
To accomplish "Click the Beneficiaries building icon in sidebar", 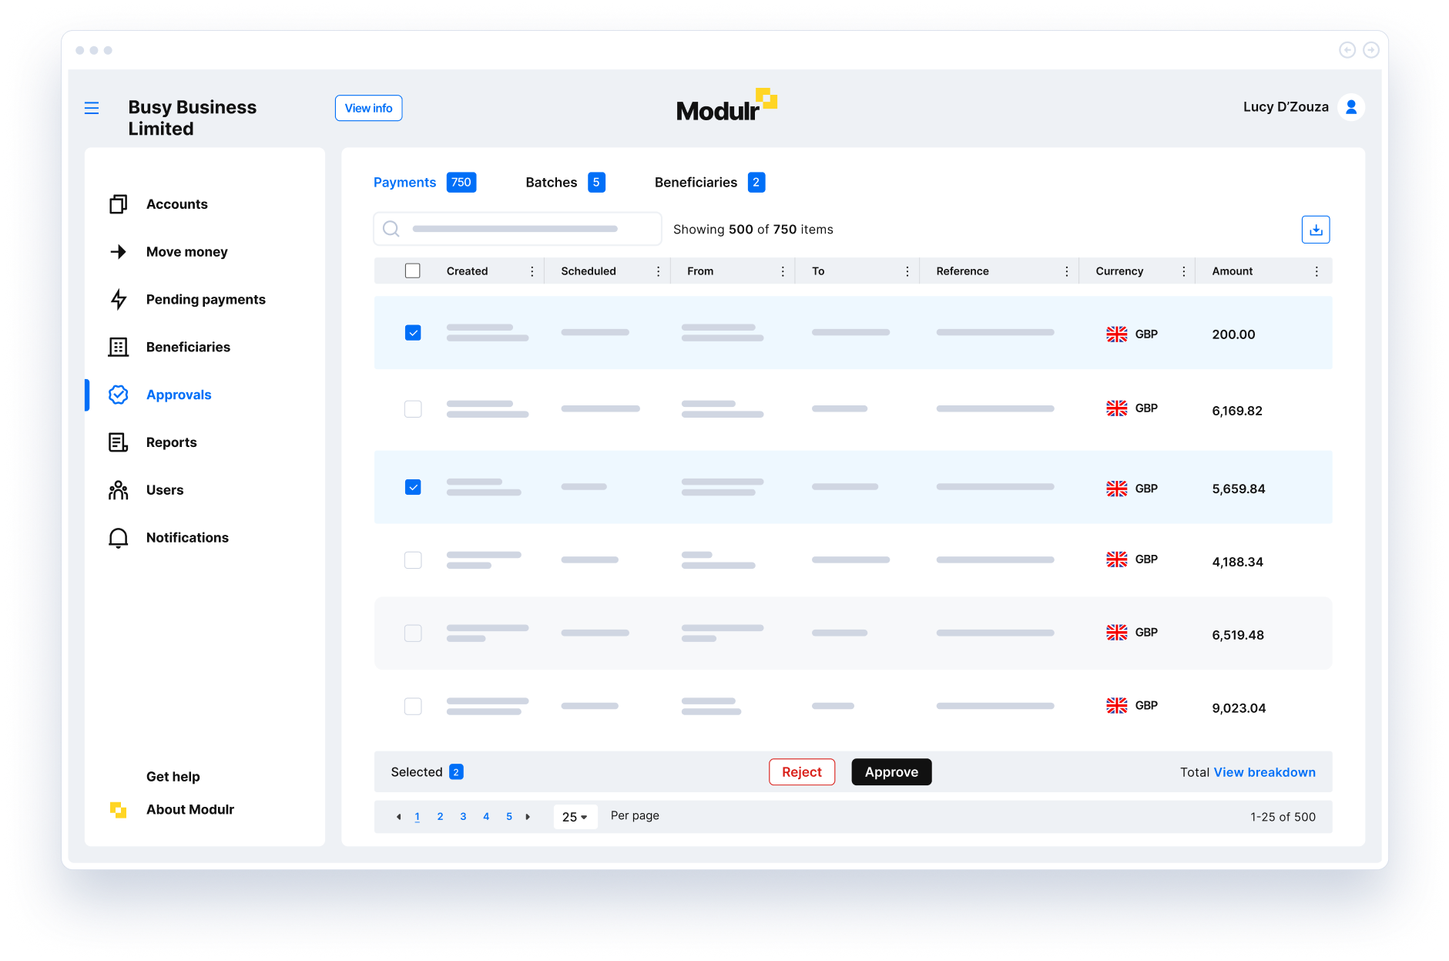I will pos(118,348).
